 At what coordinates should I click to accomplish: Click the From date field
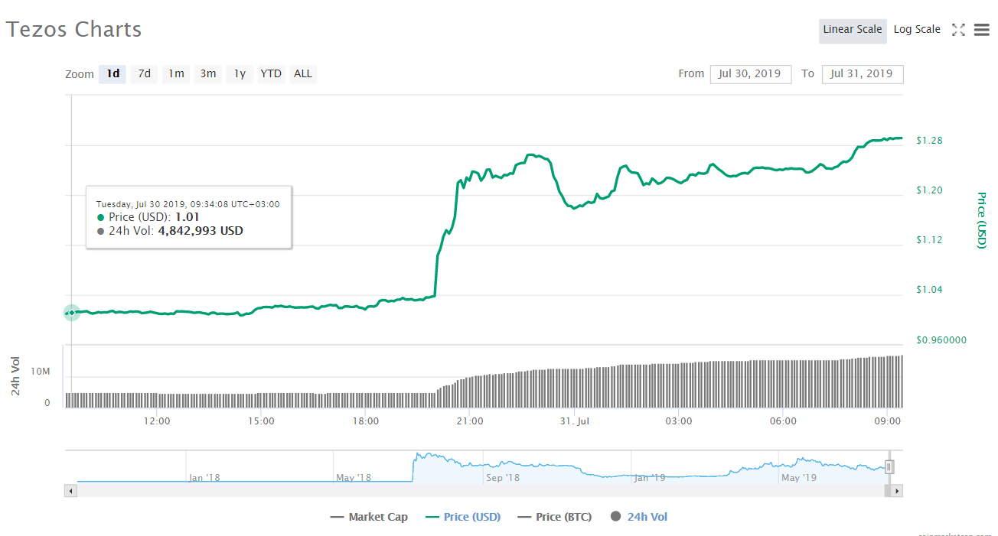click(750, 74)
